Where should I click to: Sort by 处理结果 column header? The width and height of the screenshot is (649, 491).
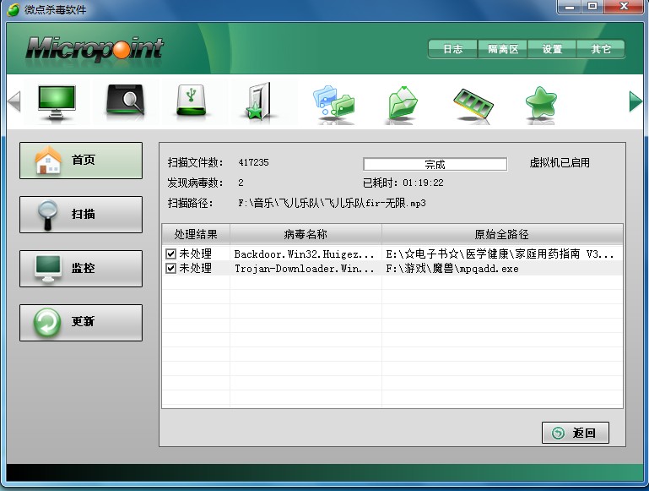tap(196, 235)
